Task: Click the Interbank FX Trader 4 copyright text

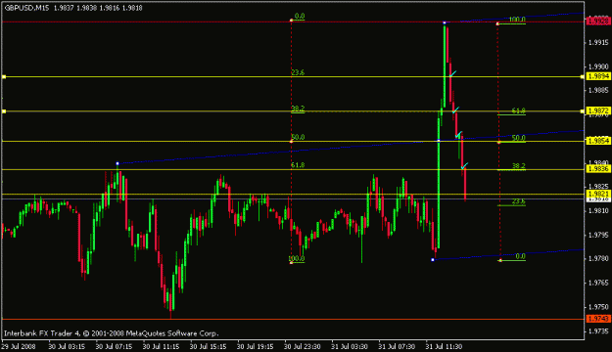Action: pos(112,333)
